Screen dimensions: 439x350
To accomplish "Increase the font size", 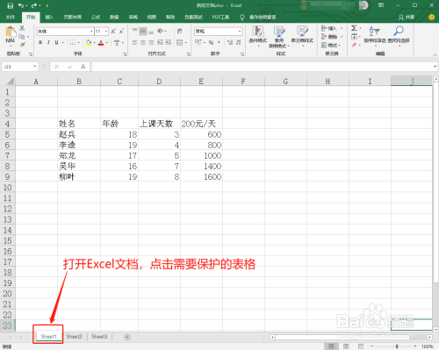I will (113, 32).
